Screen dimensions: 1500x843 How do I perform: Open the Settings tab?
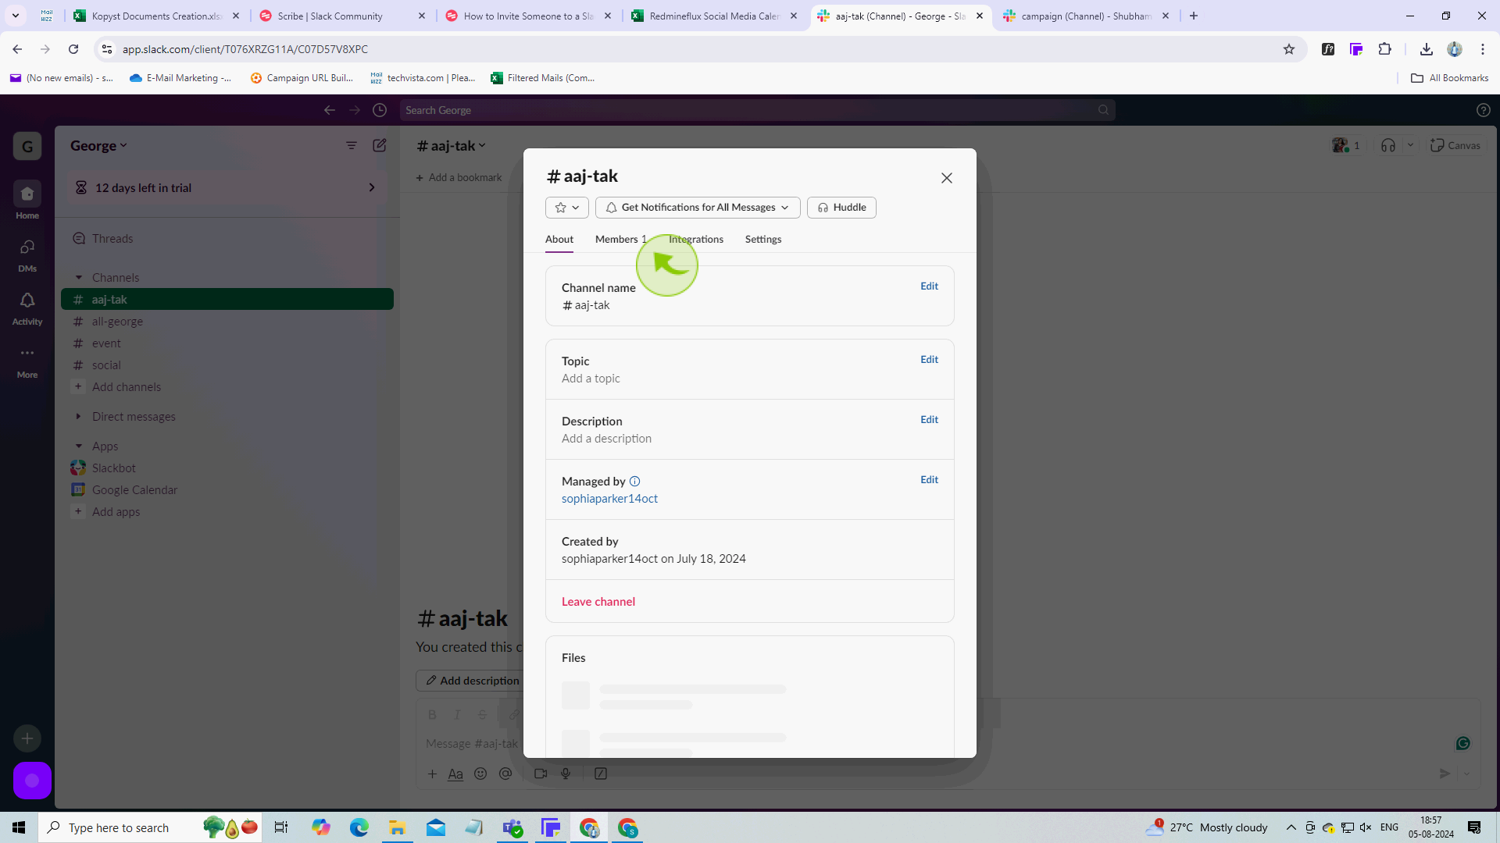point(763,240)
